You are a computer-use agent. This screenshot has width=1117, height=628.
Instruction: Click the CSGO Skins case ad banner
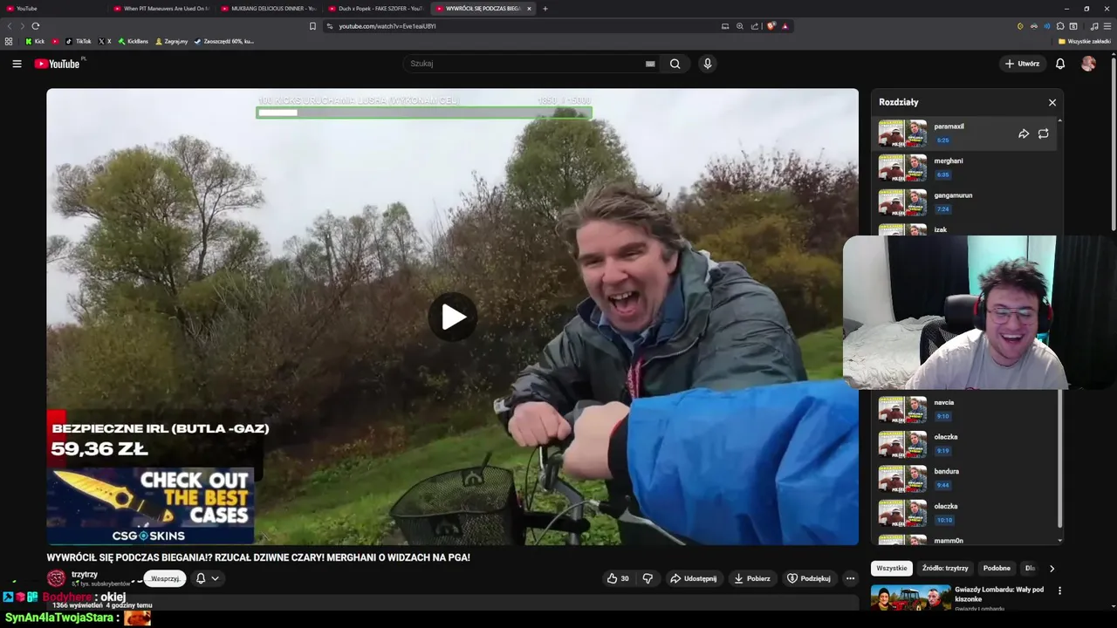pos(150,506)
